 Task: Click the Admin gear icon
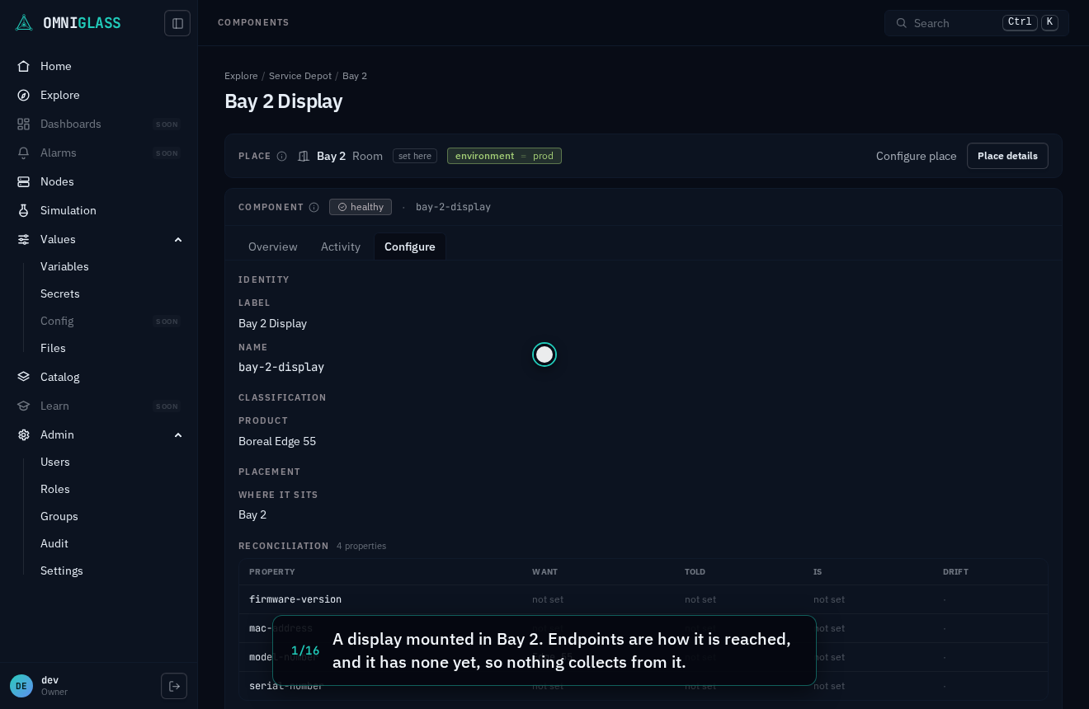[x=24, y=434]
